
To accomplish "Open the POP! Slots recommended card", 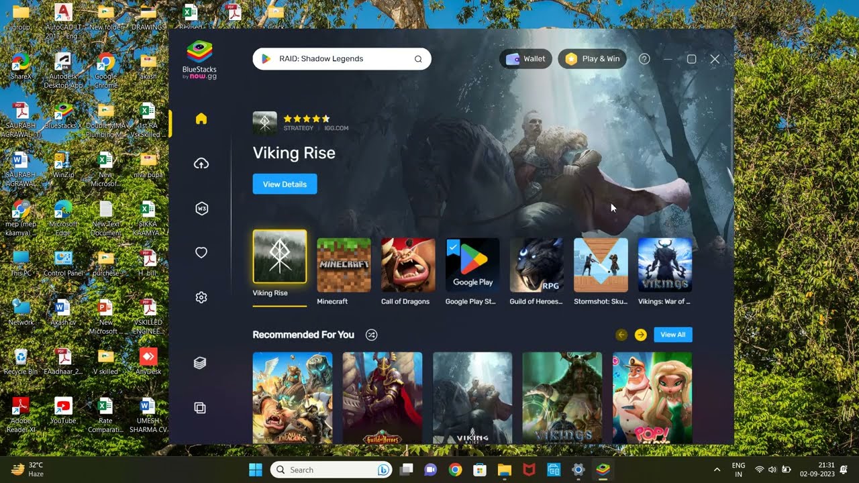I will [652, 398].
